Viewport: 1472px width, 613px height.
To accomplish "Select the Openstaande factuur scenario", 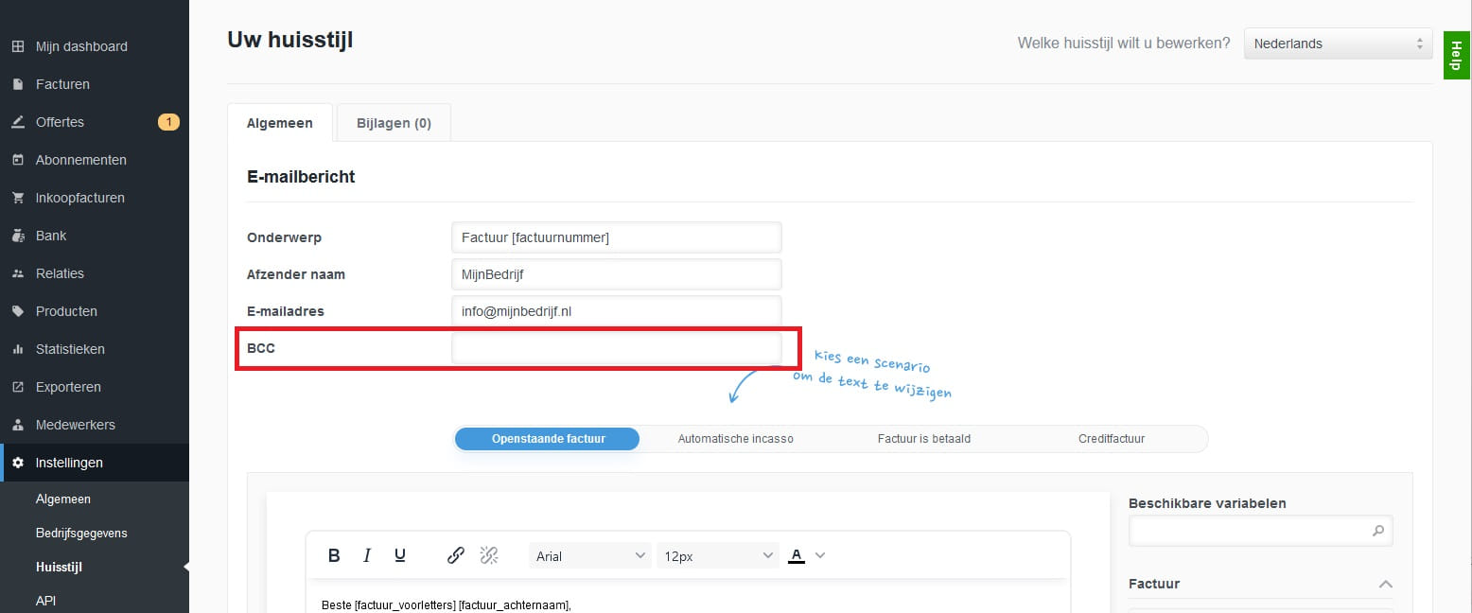I will (x=548, y=439).
